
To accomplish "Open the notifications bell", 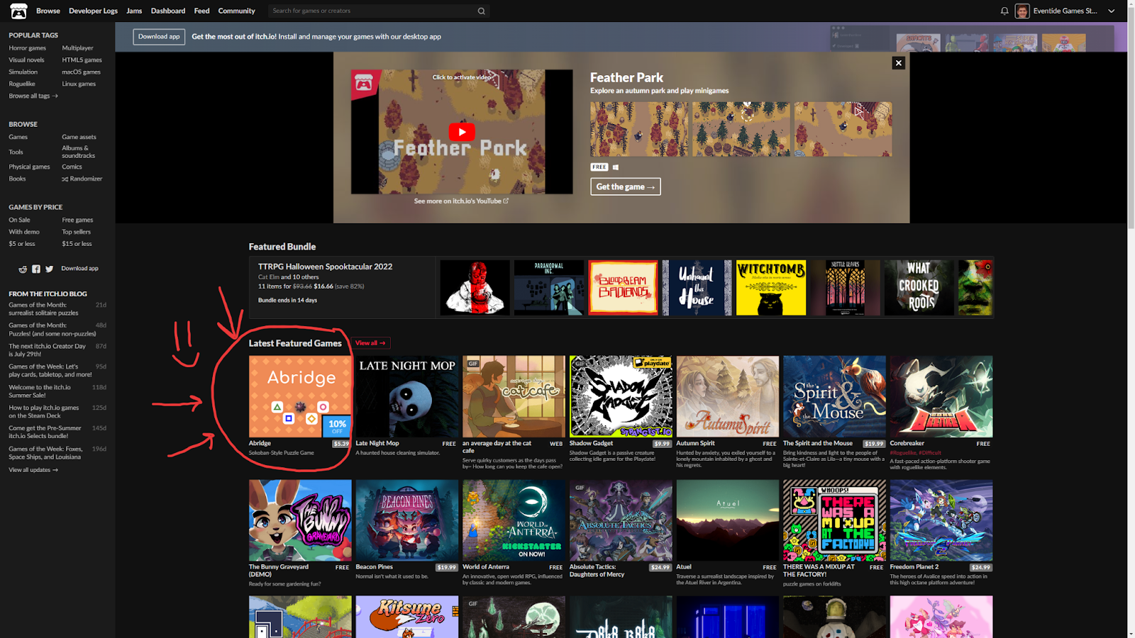I will (x=1004, y=11).
